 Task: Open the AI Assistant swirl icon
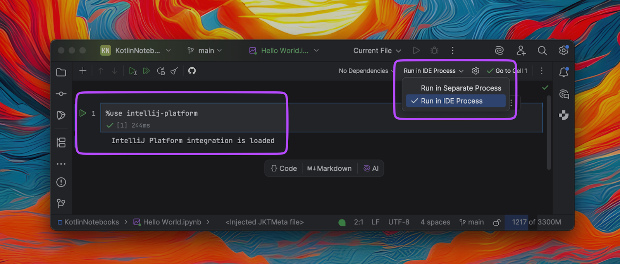[499, 50]
